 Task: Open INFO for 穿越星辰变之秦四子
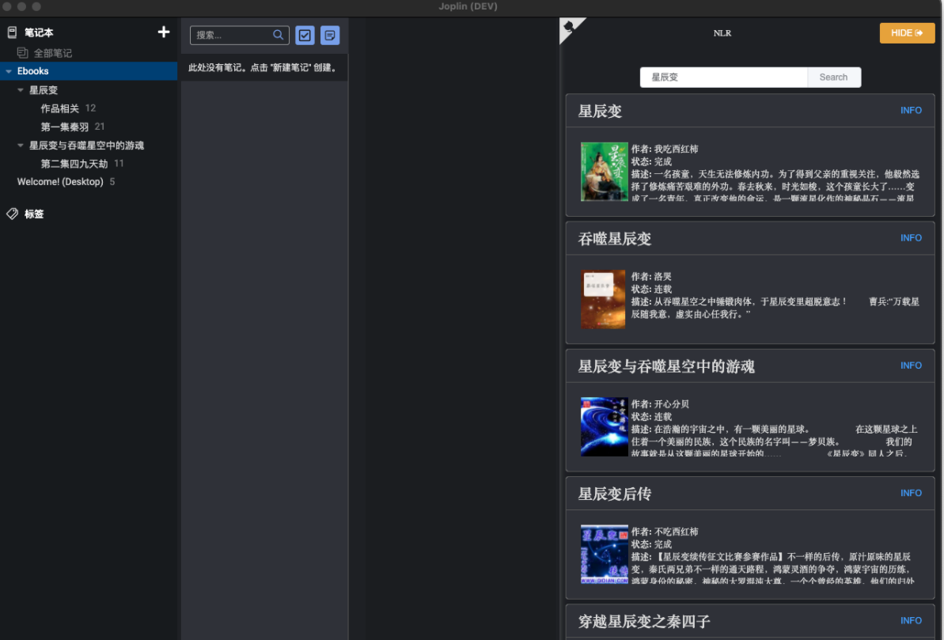point(911,621)
